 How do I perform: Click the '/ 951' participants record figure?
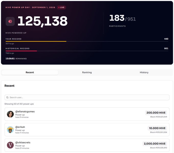click(x=130, y=19)
